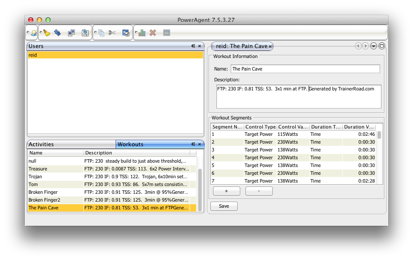This screenshot has height=260, width=413.
Task: Click the 'Control Va...' column header
Action: click(293, 127)
